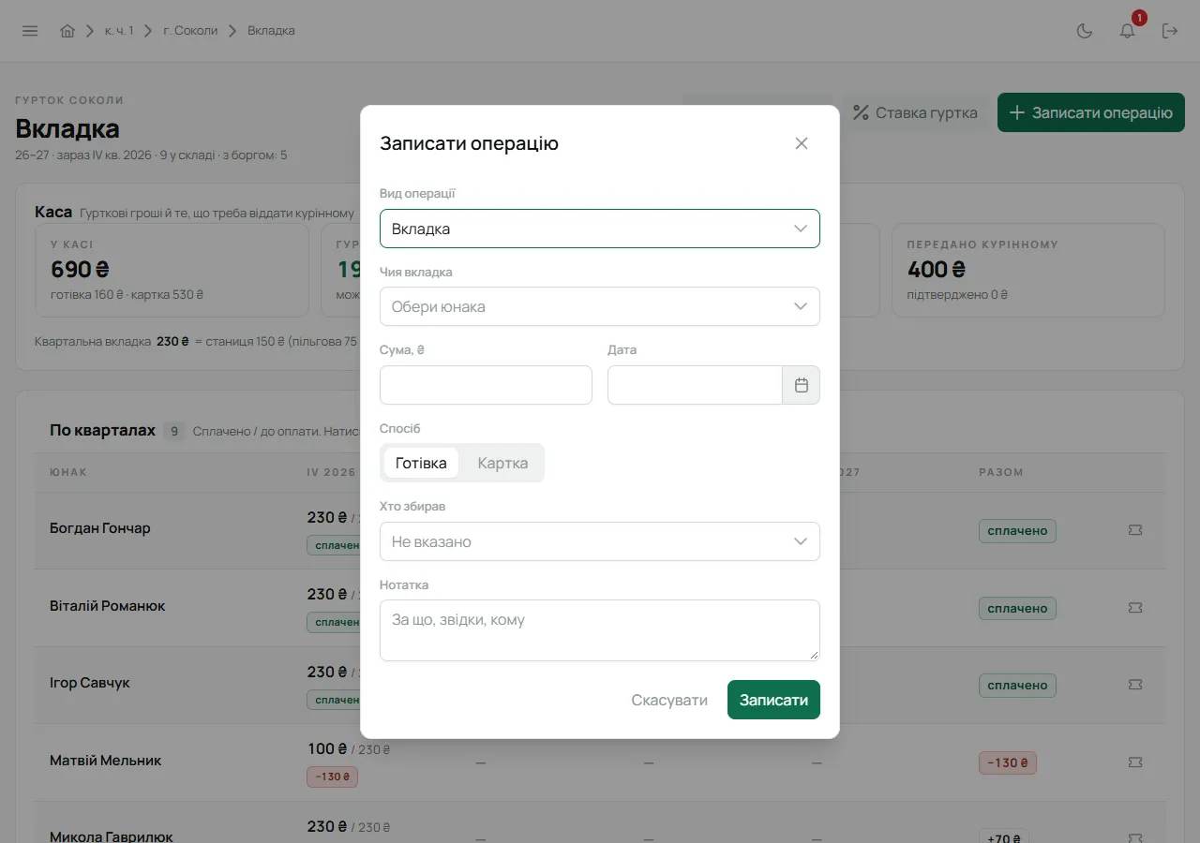Close the Записати операцію dialog
This screenshot has width=1200, height=843.
click(x=802, y=143)
